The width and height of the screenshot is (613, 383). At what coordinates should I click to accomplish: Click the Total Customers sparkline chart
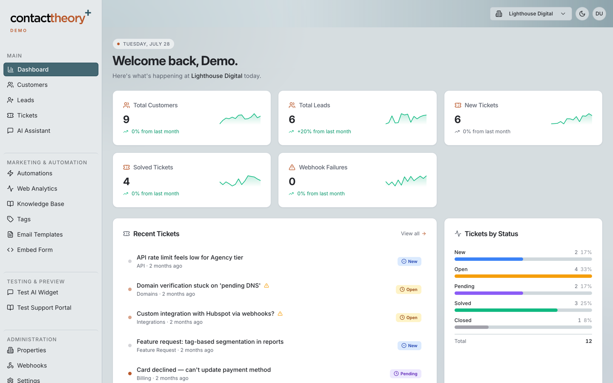click(240, 118)
